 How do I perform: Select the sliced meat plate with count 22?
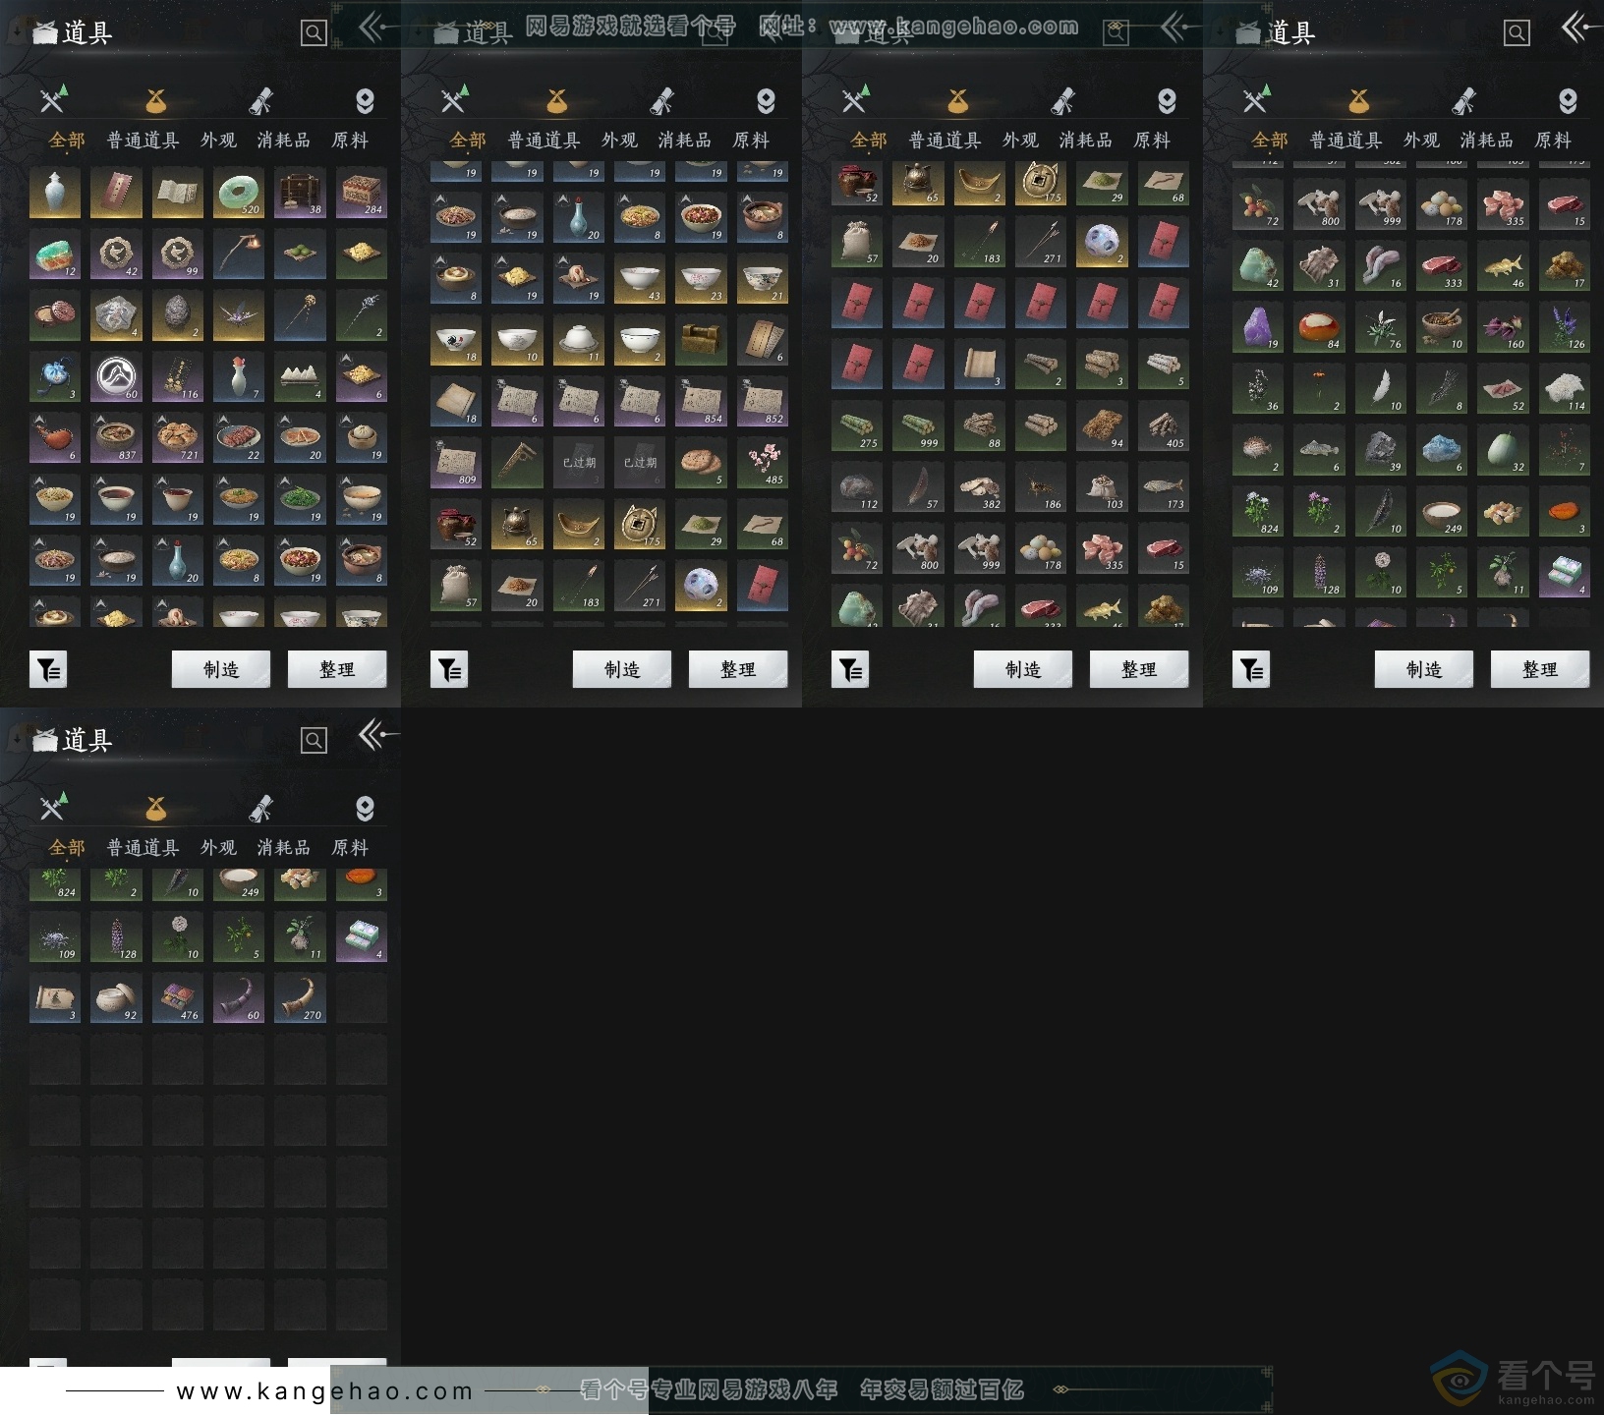[x=239, y=438]
